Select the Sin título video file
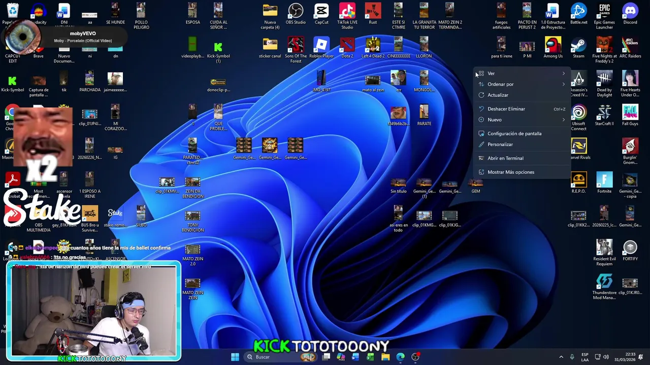Image resolution: width=650 pixels, height=365 pixels. pyautogui.click(x=398, y=186)
